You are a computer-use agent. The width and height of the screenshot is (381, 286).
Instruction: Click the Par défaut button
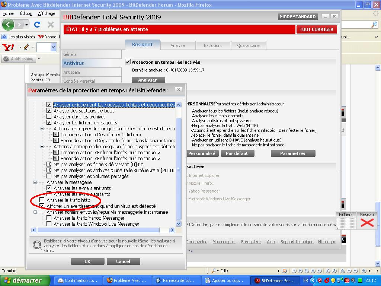pyautogui.click(x=238, y=153)
